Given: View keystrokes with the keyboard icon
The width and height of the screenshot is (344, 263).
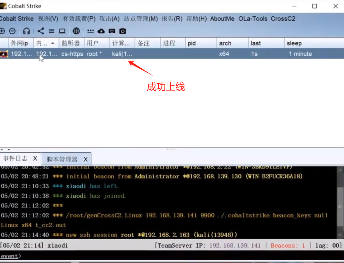Looking at the screenshot, I should click(x=112, y=31).
